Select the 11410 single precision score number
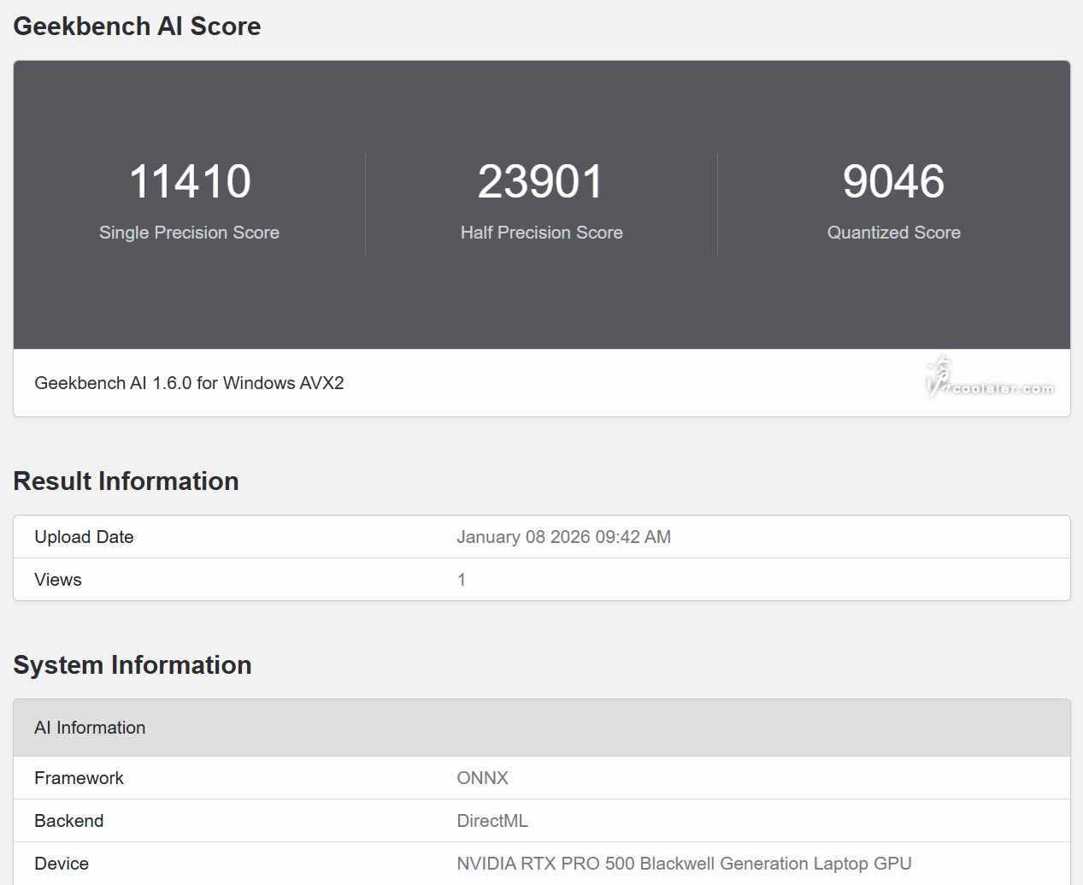This screenshot has height=885, width=1083. (x=189, y=181)
